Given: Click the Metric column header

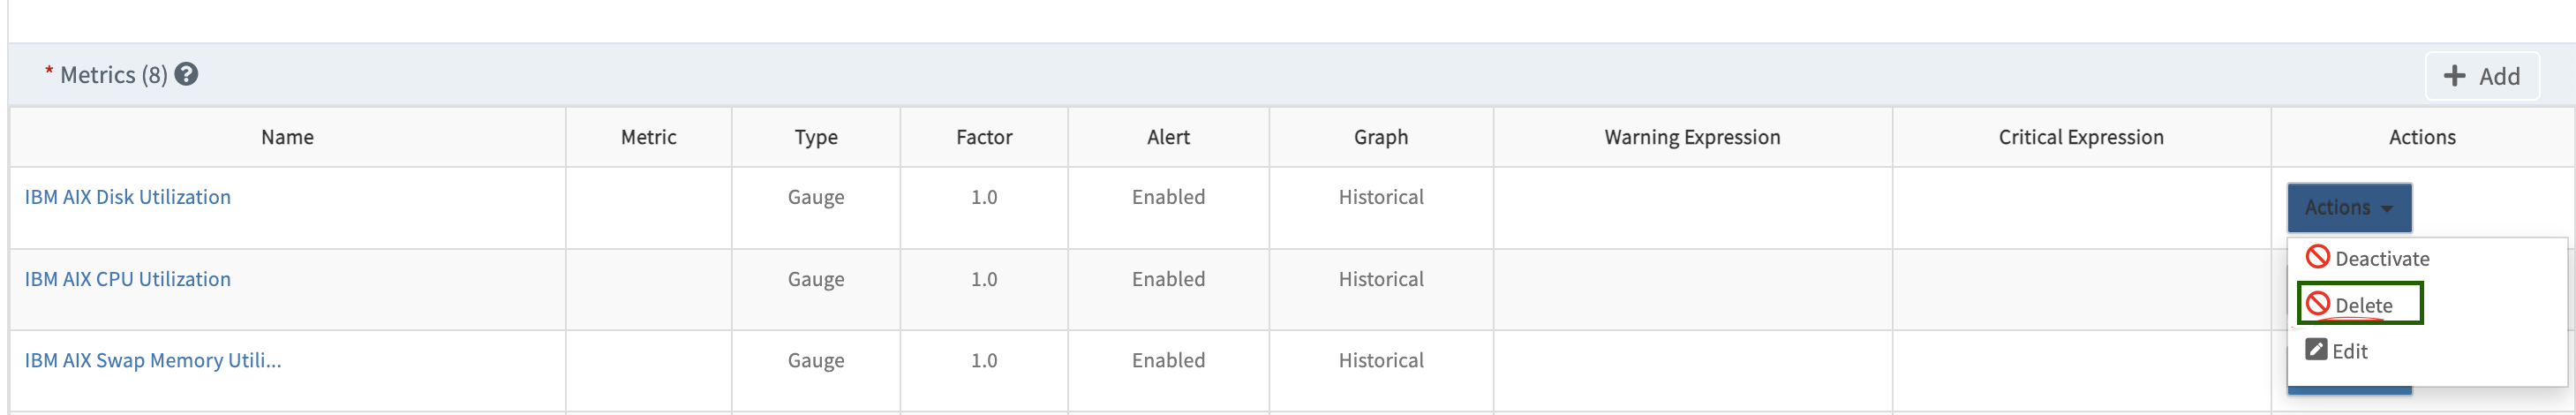Looking at the screenshot, I should 648,137.
